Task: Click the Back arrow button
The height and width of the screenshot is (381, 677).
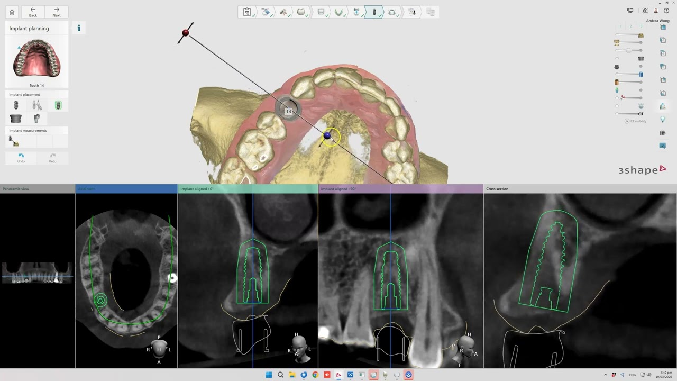Action: click(33, 12)
